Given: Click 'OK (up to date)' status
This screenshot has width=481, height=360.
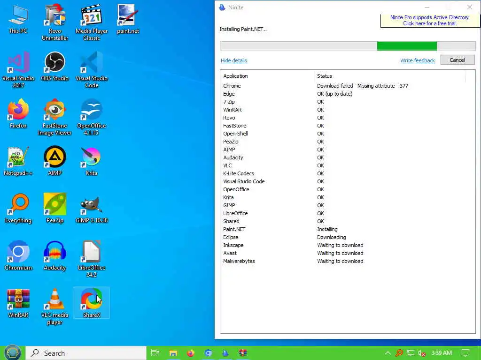Looking at the screenshot, I should [334, 94].
